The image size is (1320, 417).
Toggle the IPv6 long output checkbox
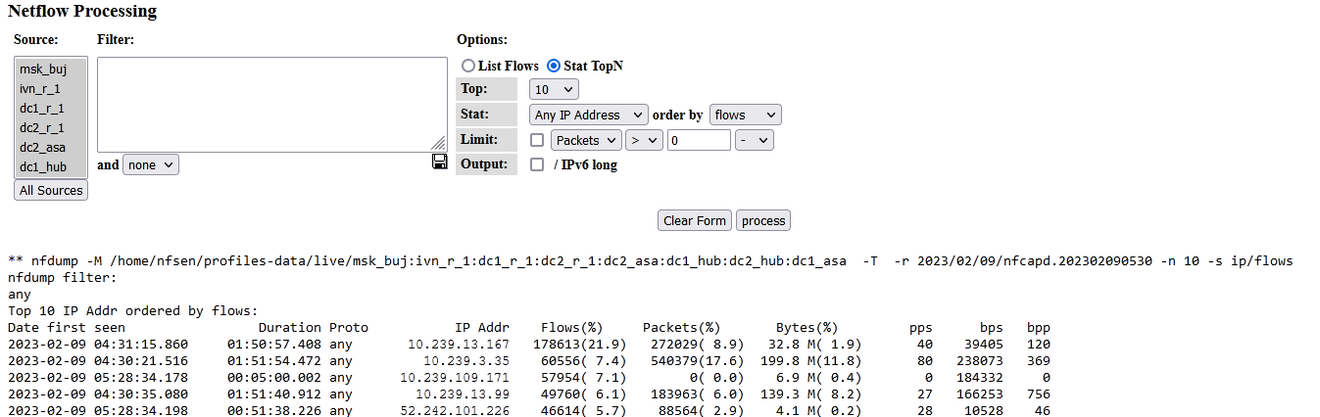(537, 164)
